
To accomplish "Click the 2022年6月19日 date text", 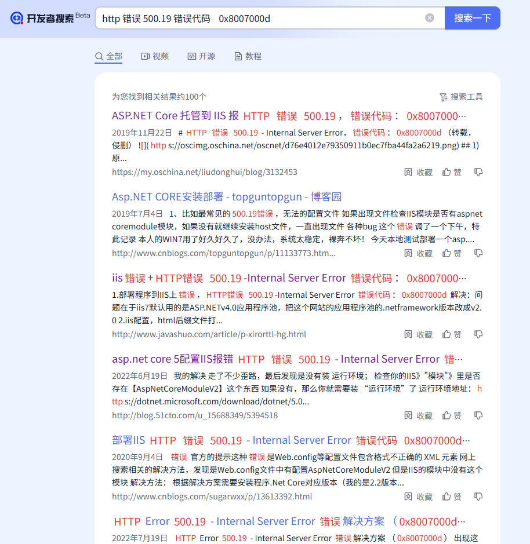I will pyautogui.click(x=140, y=376).
